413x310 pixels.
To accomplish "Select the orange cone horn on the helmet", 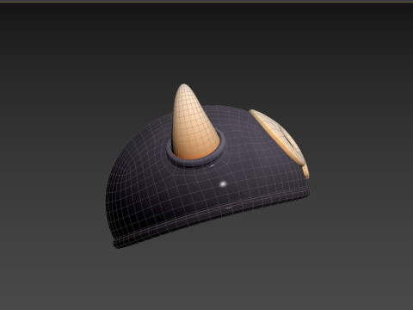I will tap(194, 123).
